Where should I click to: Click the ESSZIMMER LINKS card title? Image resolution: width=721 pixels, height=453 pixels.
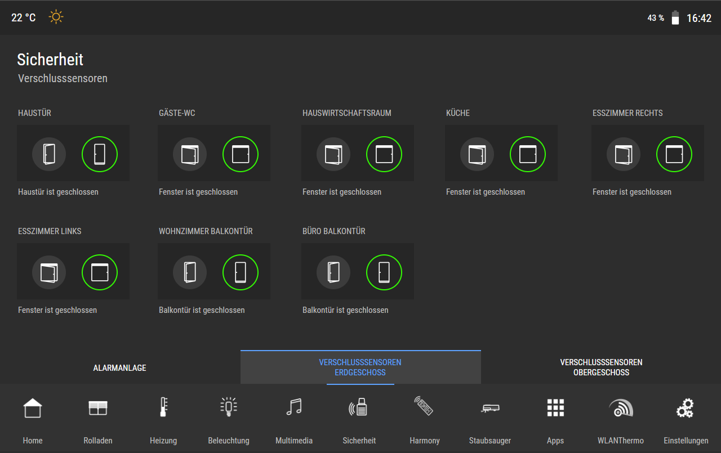click(x=50, y=231)
